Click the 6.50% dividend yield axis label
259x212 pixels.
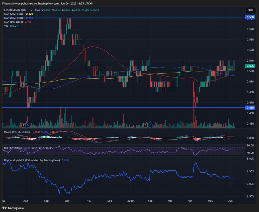click(250, 197)
